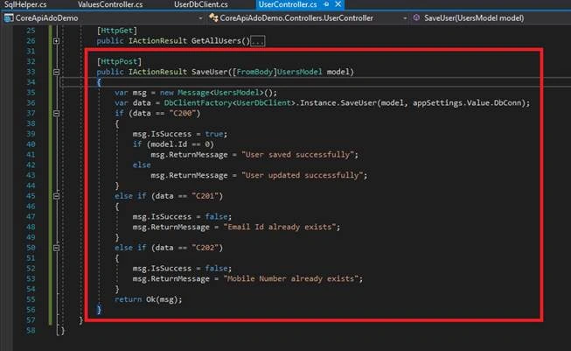Select the UserController.cs tab
This screenshot has height=351, width=571.
(x=288, y=4)
